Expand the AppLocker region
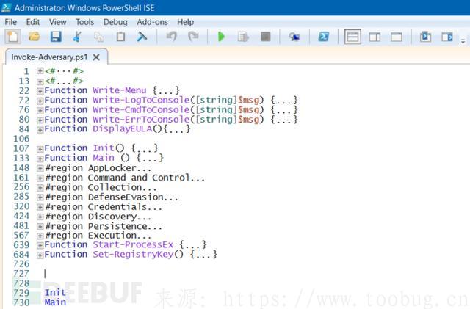Screen dimensions: 470x309 tap(40, 168)
